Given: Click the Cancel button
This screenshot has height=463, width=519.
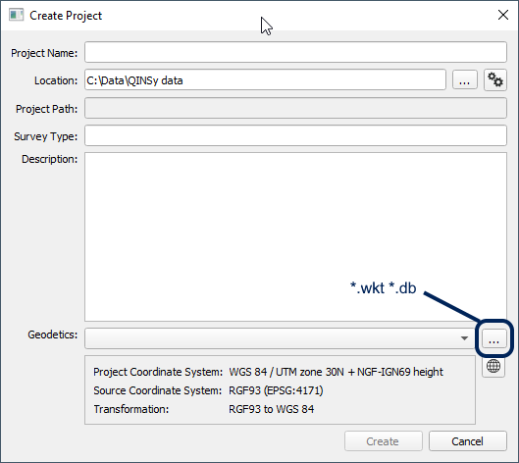Looking at the screenshot, I should [468, 441].
